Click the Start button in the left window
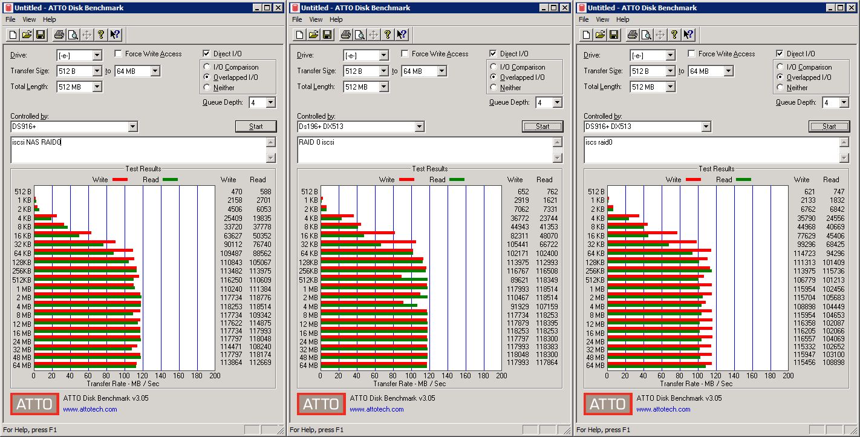The height and width of the screenshot is (437, 860). pyautogui.click(x=256, y=126)
